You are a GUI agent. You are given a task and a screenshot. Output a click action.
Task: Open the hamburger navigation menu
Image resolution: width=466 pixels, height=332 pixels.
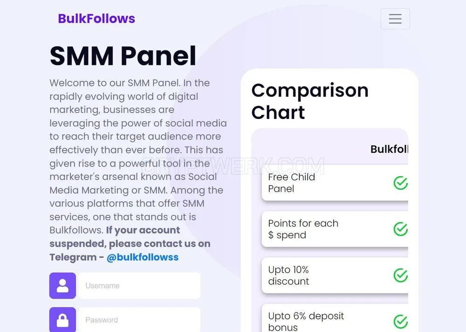[395, 19]
